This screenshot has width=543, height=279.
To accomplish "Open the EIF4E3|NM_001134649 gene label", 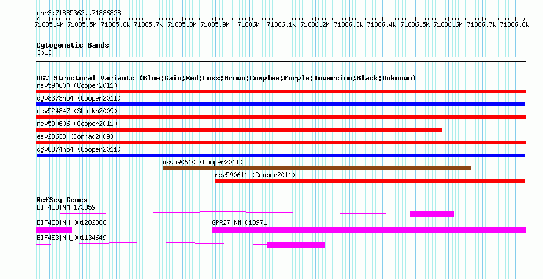I will [71, 238].
